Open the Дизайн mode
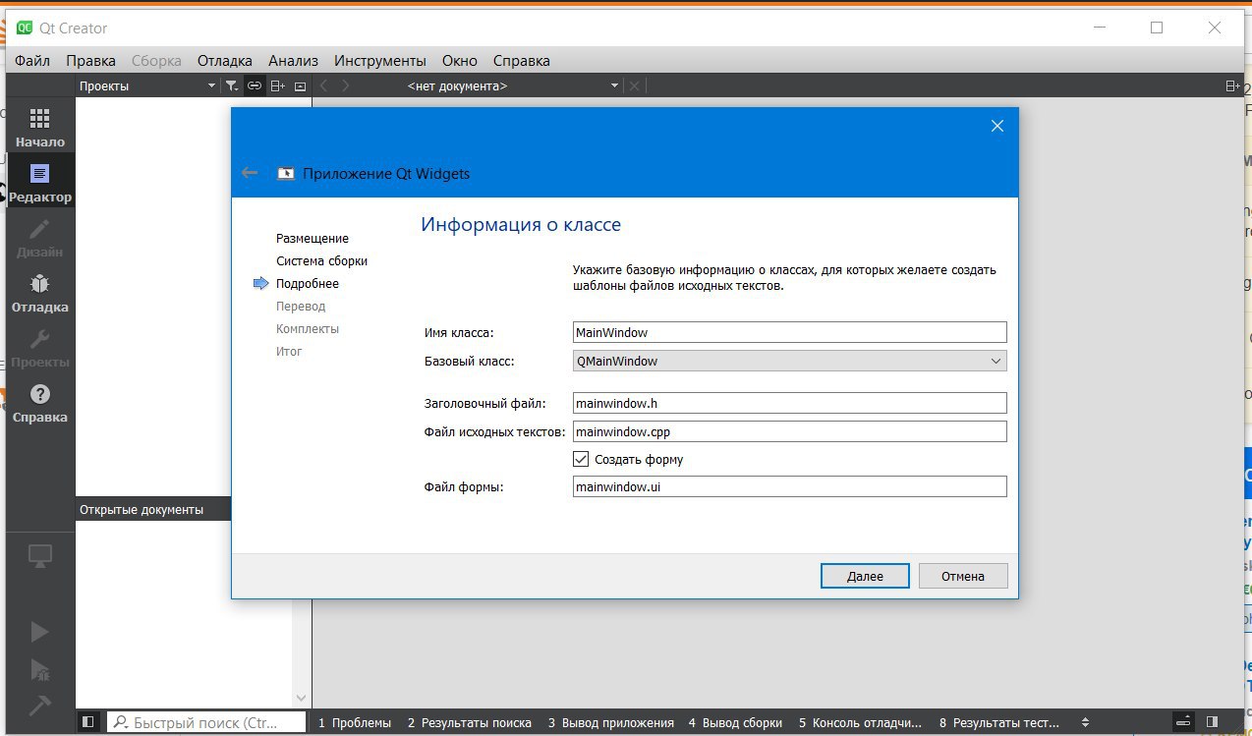This screenshot has height=736, width=1252. [39, 238]
